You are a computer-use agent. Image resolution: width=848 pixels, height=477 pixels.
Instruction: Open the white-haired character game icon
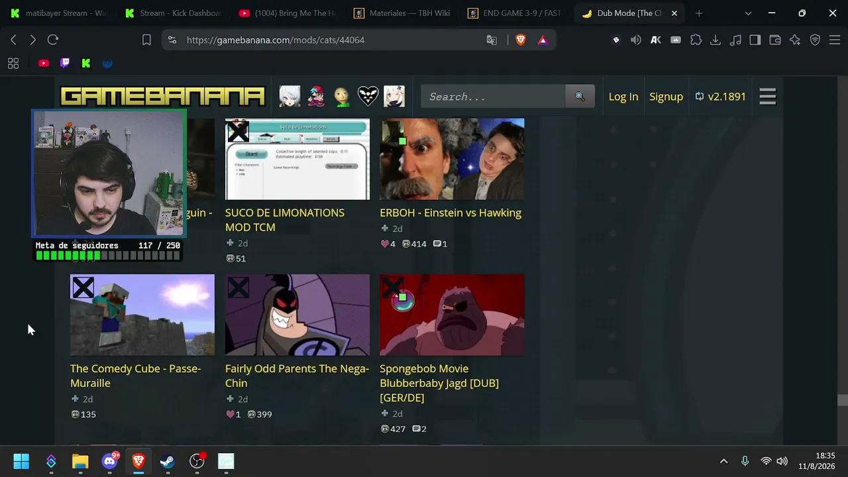pos(290,97)
